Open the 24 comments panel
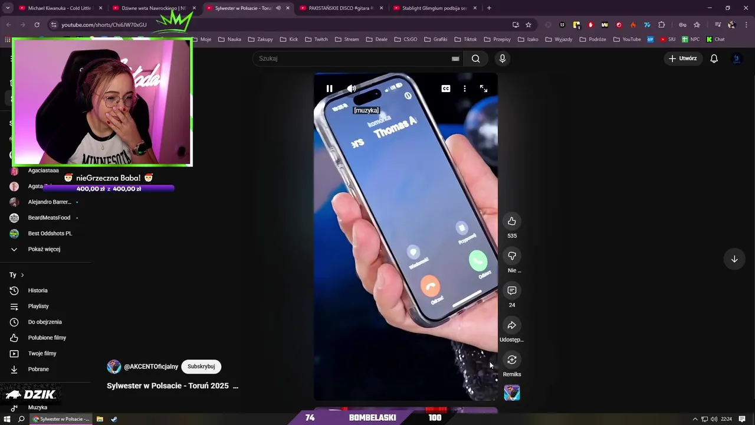755x425 pixels. point(512,290)
